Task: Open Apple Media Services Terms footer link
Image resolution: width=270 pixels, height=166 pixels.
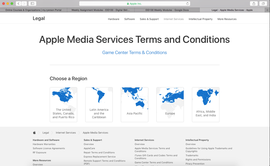Action: click(152, 150)
